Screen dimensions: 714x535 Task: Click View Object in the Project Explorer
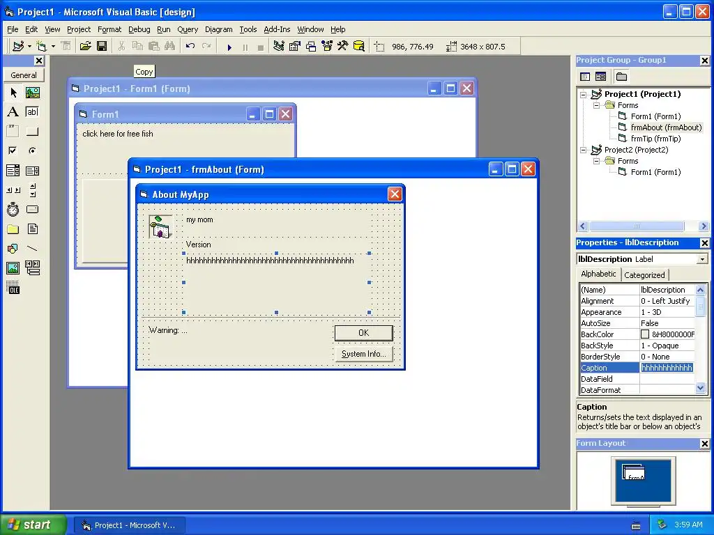pos(600,77)
